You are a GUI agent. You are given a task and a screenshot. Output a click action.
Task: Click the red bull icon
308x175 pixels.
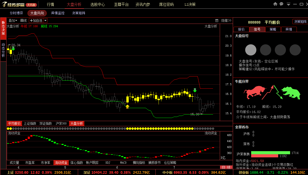[255, 92]
